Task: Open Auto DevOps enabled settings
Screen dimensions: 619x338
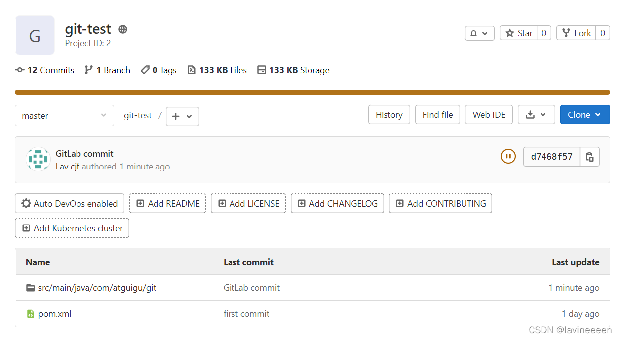Action: tap(70, 203)
